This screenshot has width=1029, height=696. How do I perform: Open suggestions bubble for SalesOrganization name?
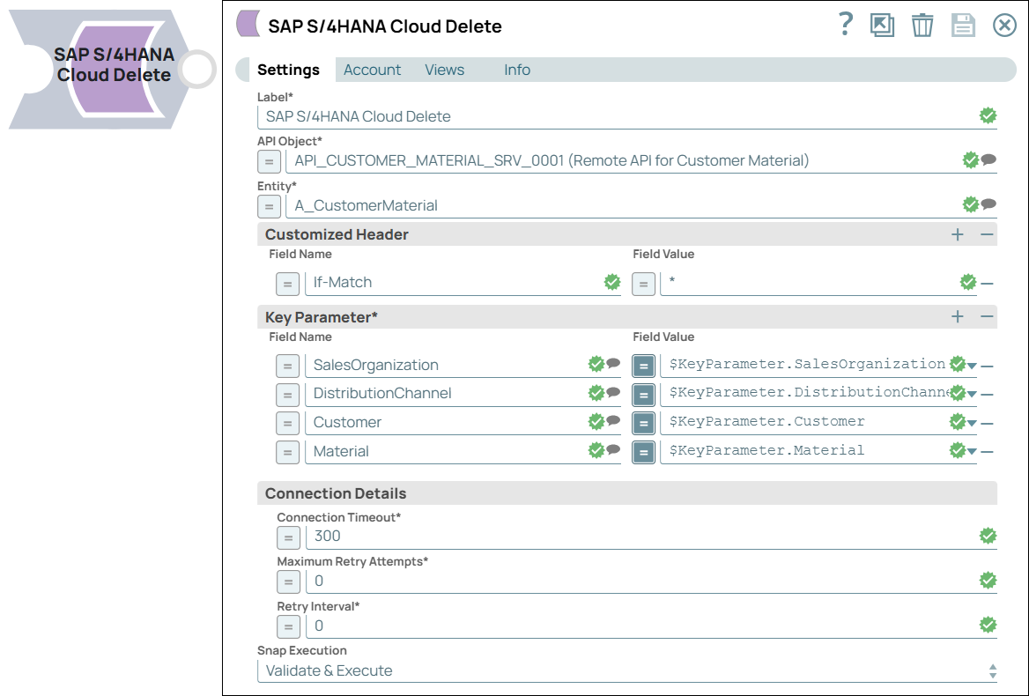pos(613,363)
